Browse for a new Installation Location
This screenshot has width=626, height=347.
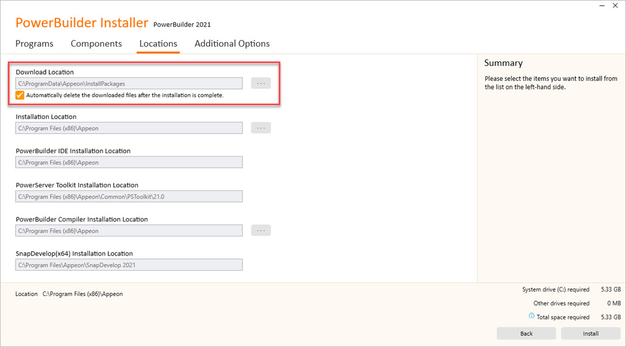point(260,127)
